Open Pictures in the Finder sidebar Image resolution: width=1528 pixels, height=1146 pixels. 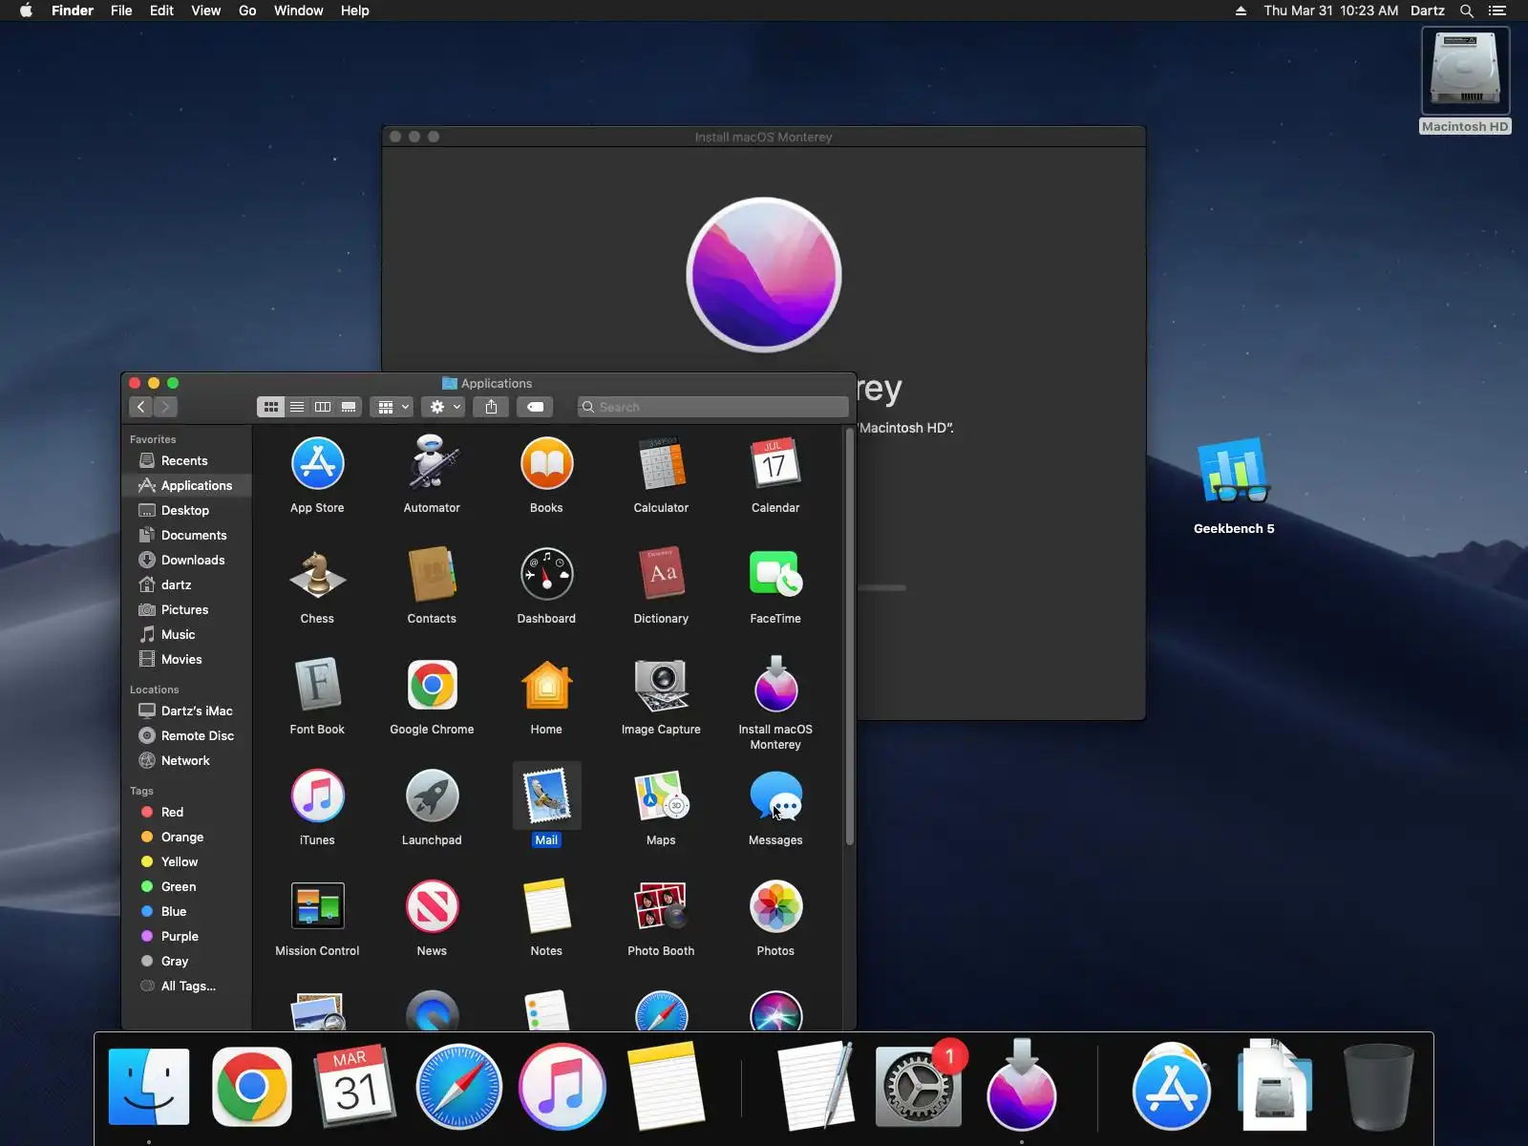187,609
